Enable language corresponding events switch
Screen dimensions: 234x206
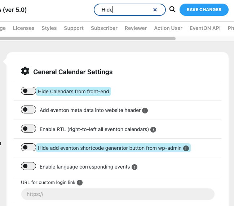[28, 166]
